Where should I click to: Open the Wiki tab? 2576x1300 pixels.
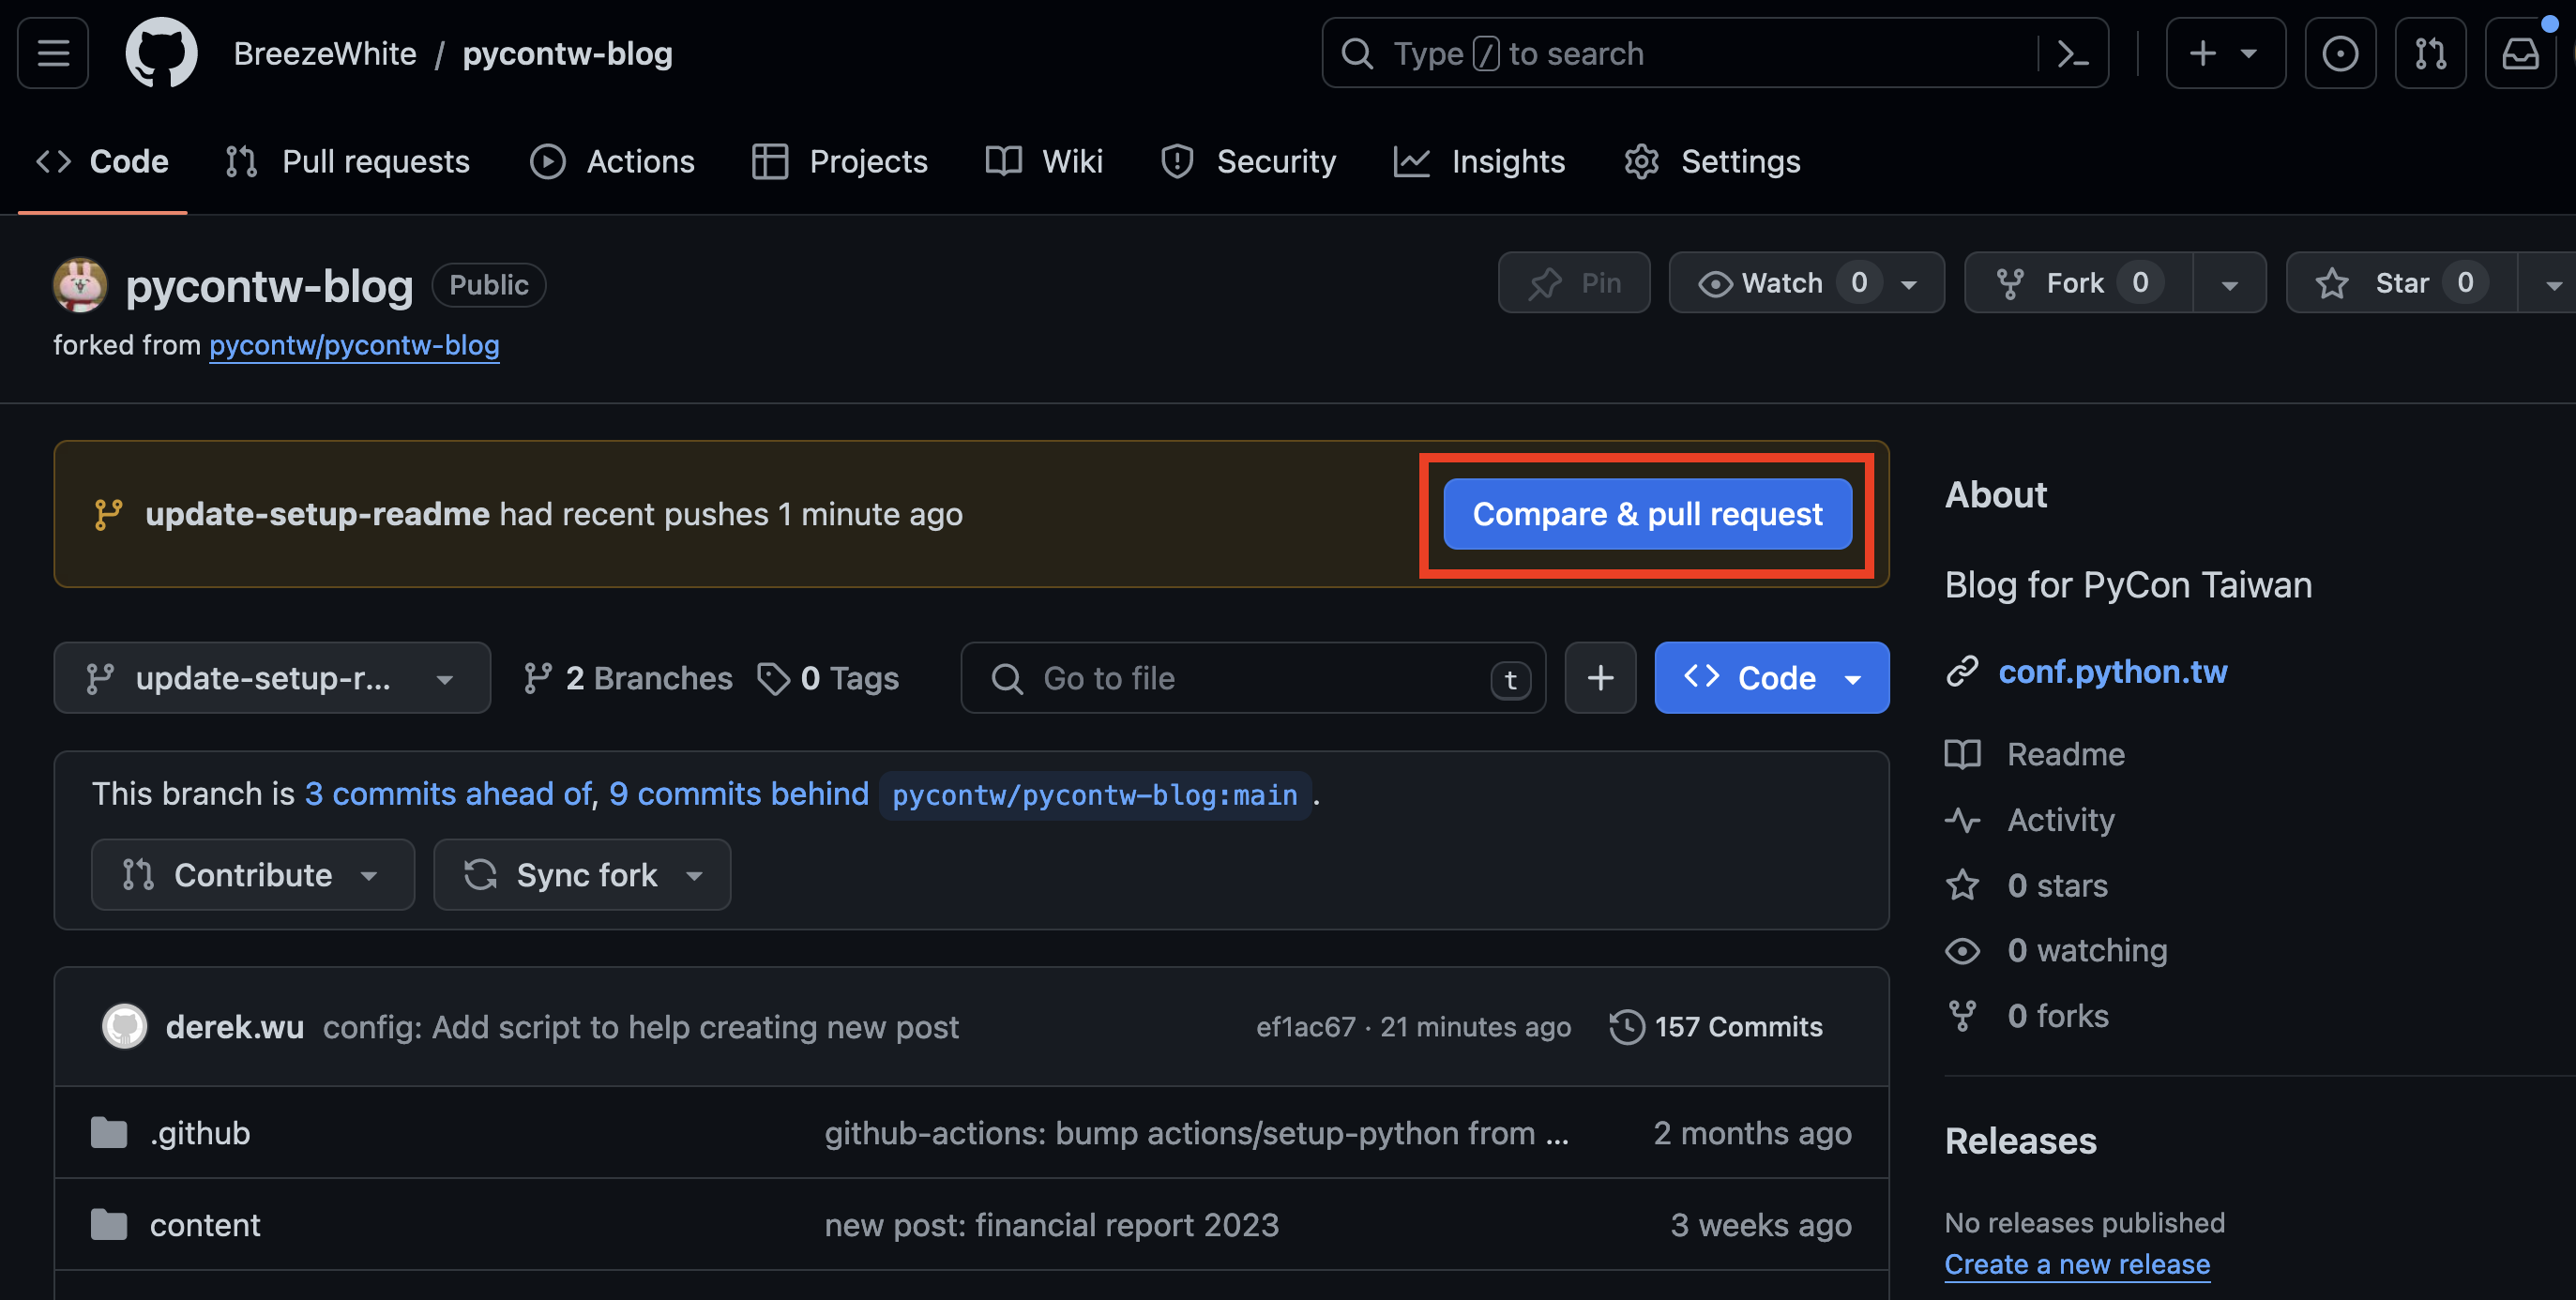click(x=1044, y=161)
